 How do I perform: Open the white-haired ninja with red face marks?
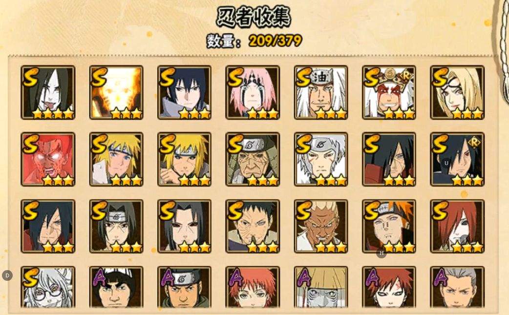(x=321, y=159)
